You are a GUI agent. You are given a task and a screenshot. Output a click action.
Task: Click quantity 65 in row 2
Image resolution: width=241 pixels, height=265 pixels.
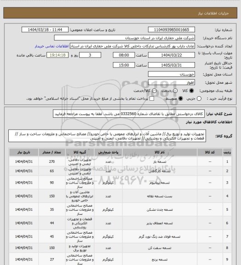point(52,171)
